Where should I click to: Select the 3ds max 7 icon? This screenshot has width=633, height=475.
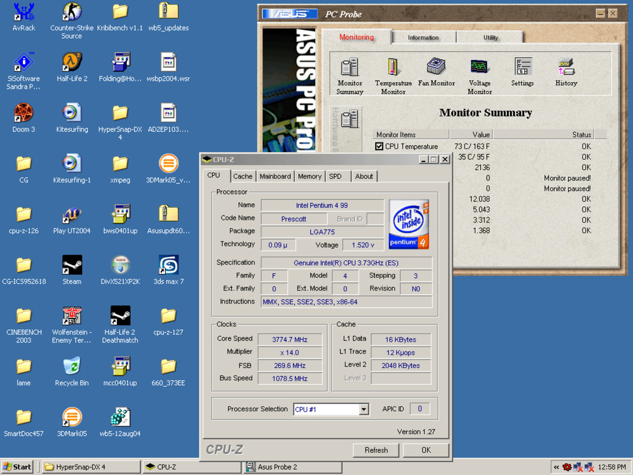pos(168,270)
